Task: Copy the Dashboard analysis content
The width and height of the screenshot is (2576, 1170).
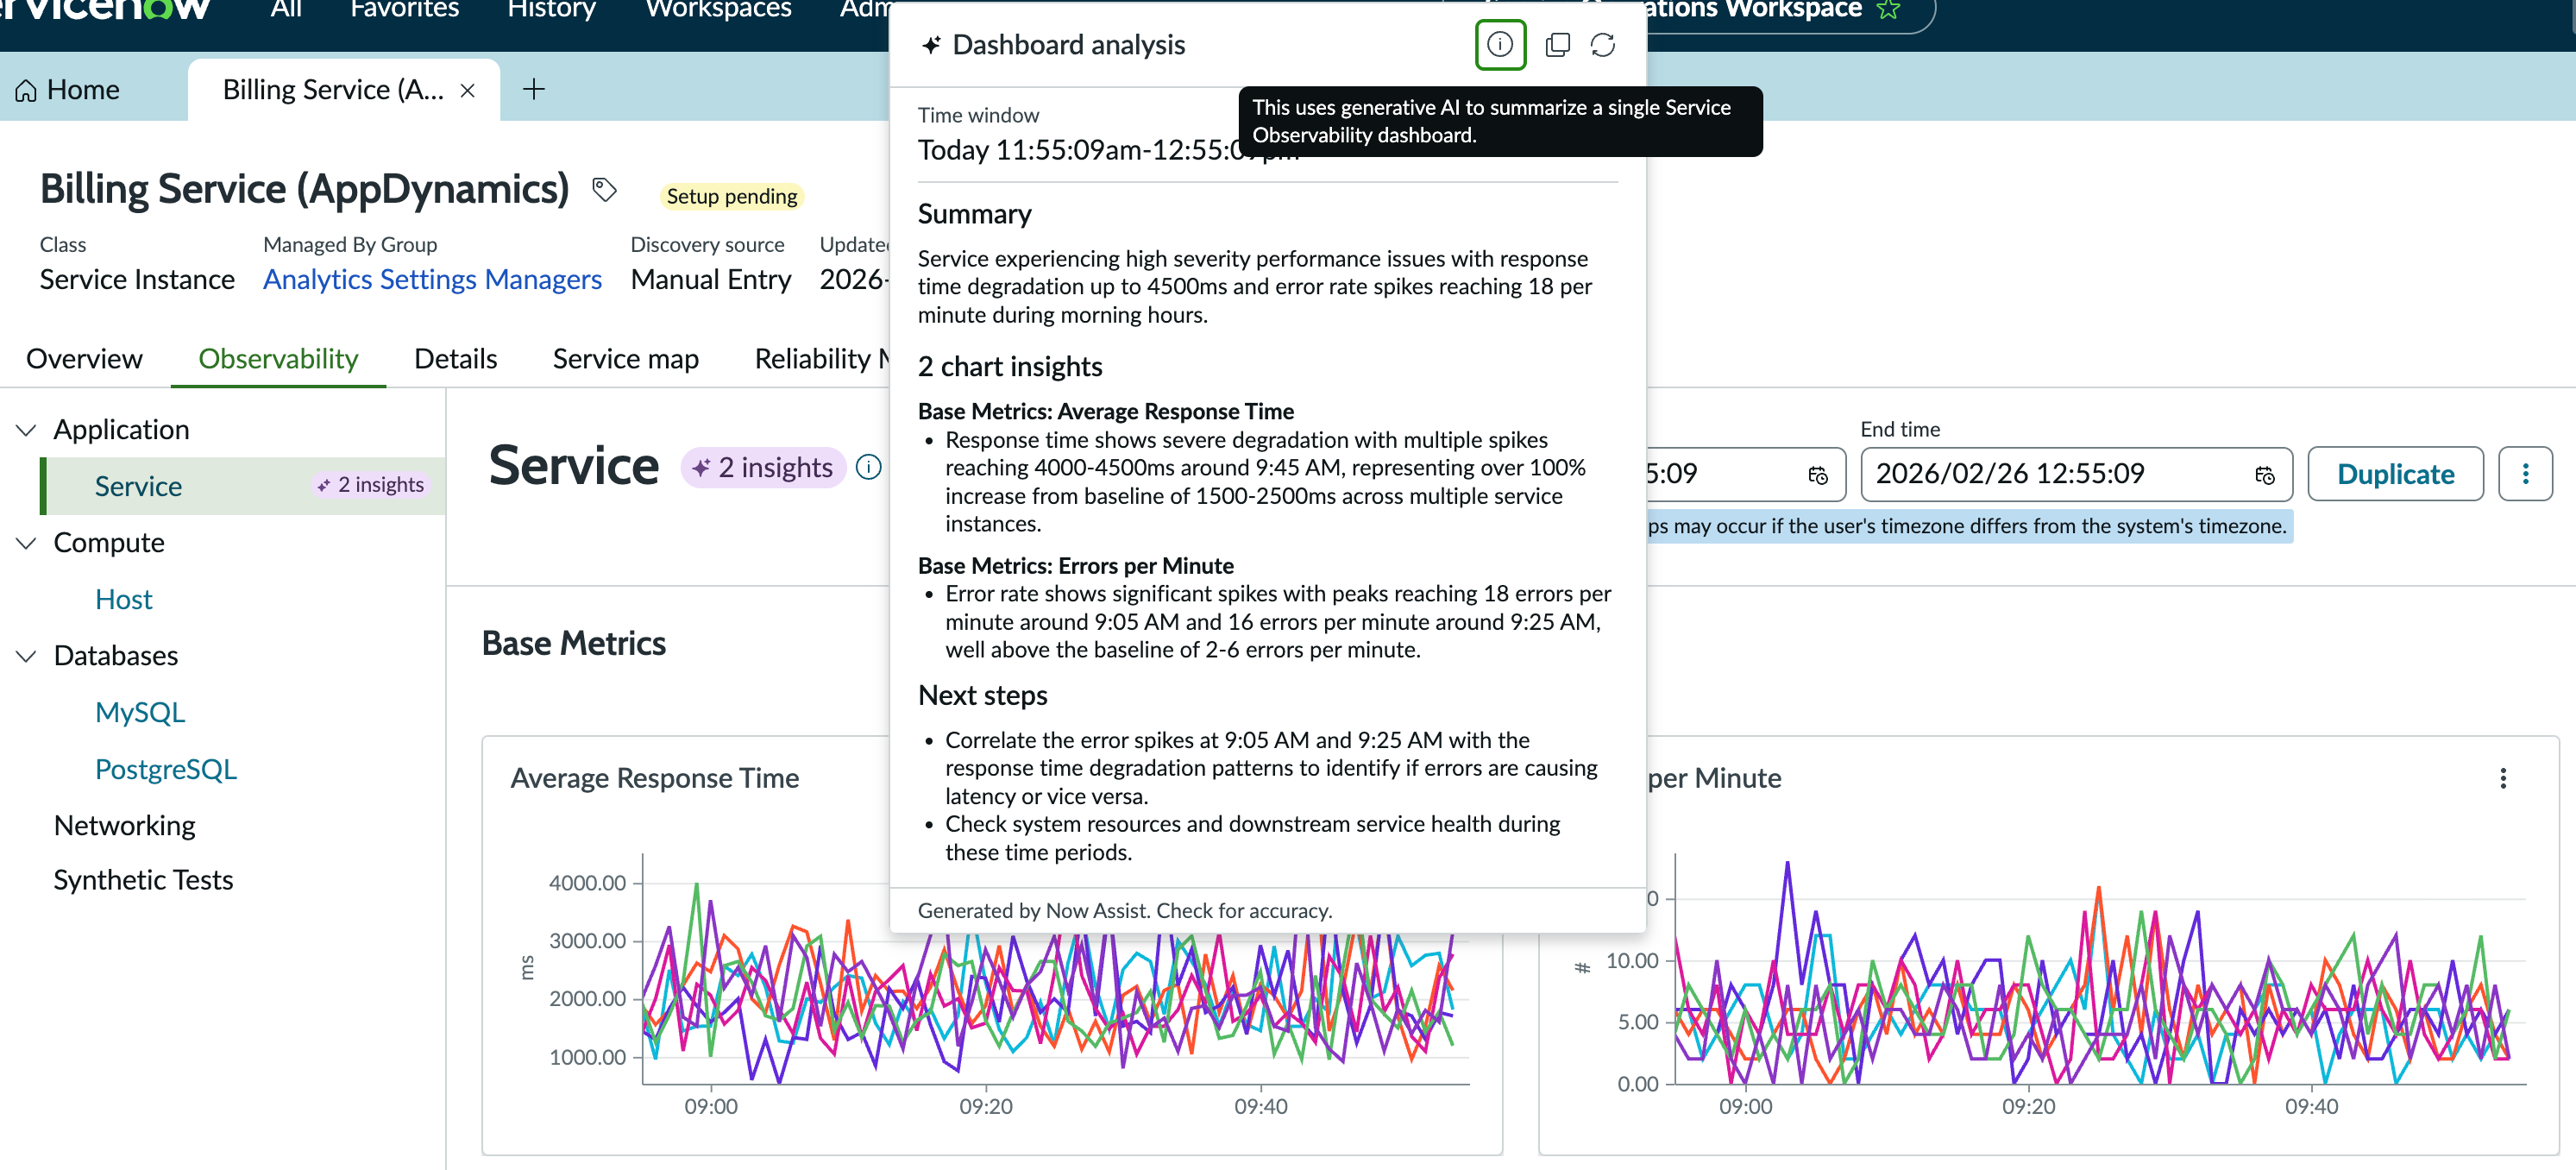Action: (1557, 45)
